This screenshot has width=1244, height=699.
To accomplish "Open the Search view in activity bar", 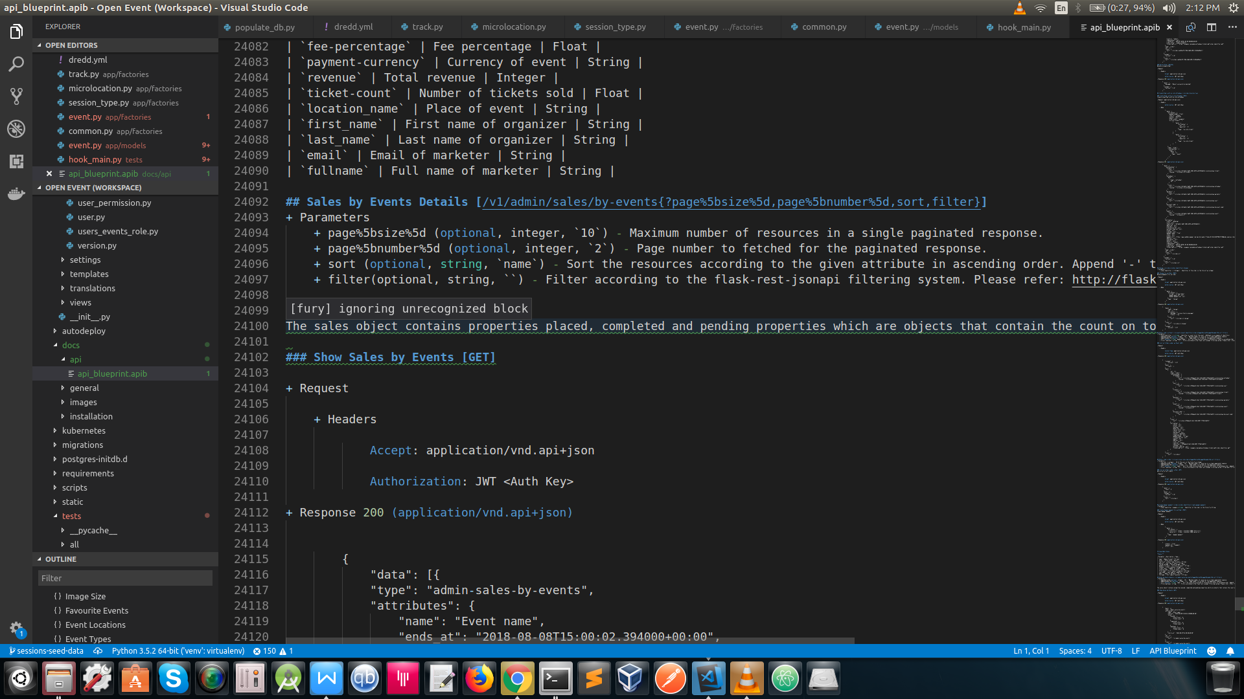I will pos(16,64).
